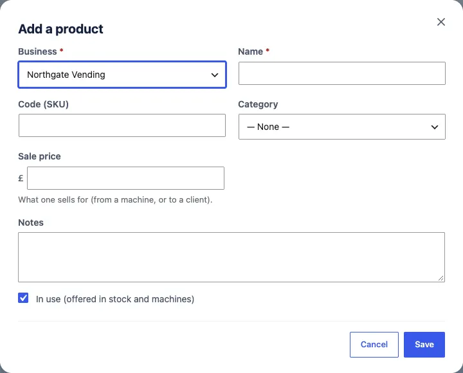Uncheck the In use checkbox
Screen dimensions: 463x373
[23, 298]
